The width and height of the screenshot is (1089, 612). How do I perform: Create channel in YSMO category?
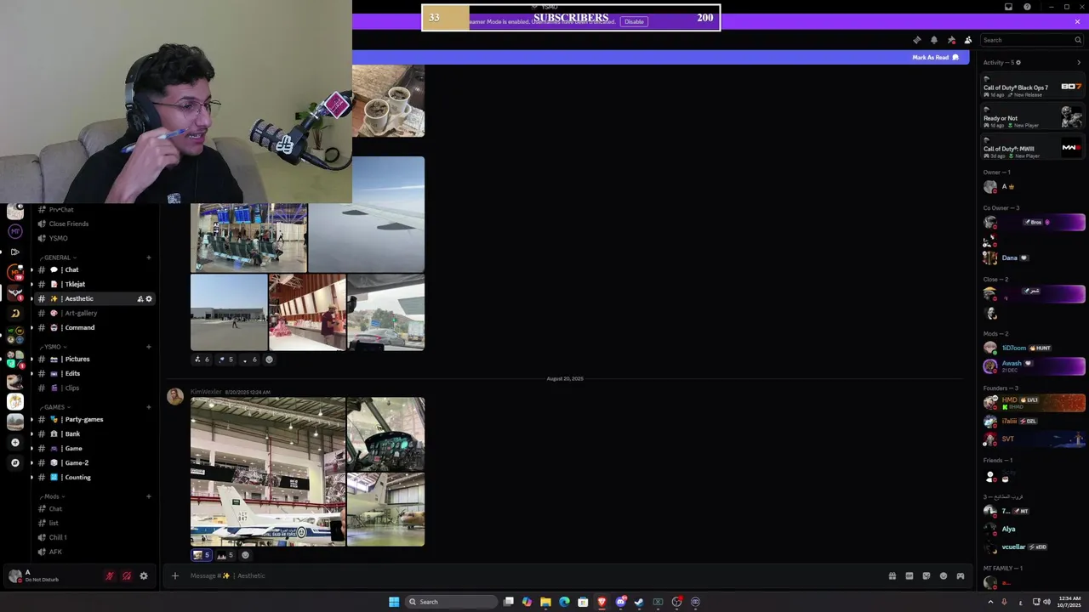[x=149, y=347]
